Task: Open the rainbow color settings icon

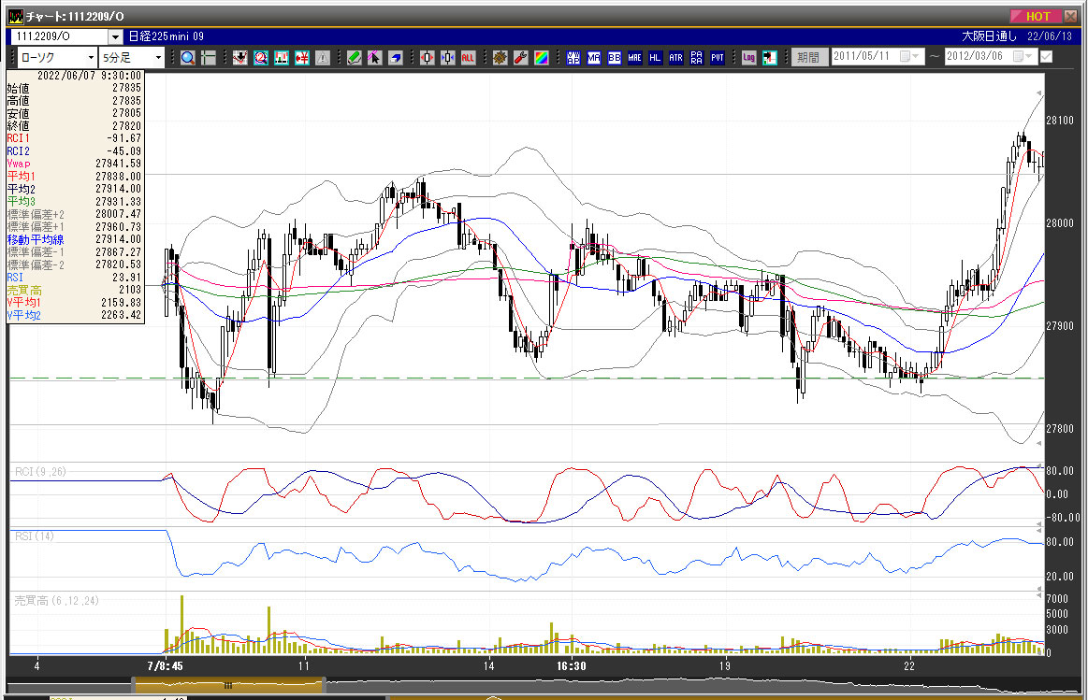Action: tap(542, 58)
